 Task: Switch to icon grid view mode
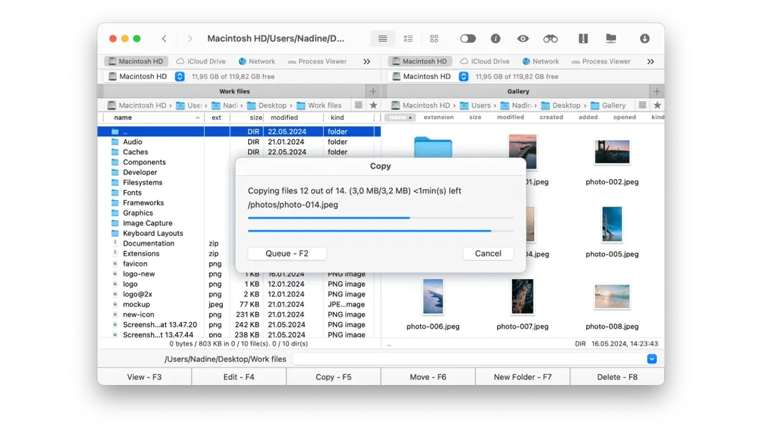tap(434, 39)
